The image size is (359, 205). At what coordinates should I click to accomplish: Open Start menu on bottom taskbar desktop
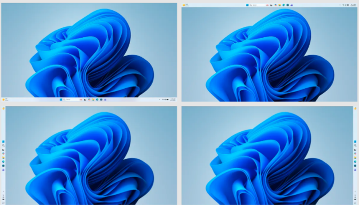(x=61, y=100)
